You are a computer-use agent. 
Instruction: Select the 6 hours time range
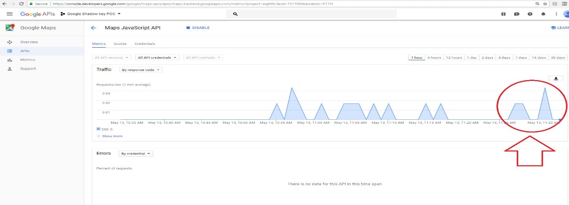pyautogui.click(x=434, y=57)
